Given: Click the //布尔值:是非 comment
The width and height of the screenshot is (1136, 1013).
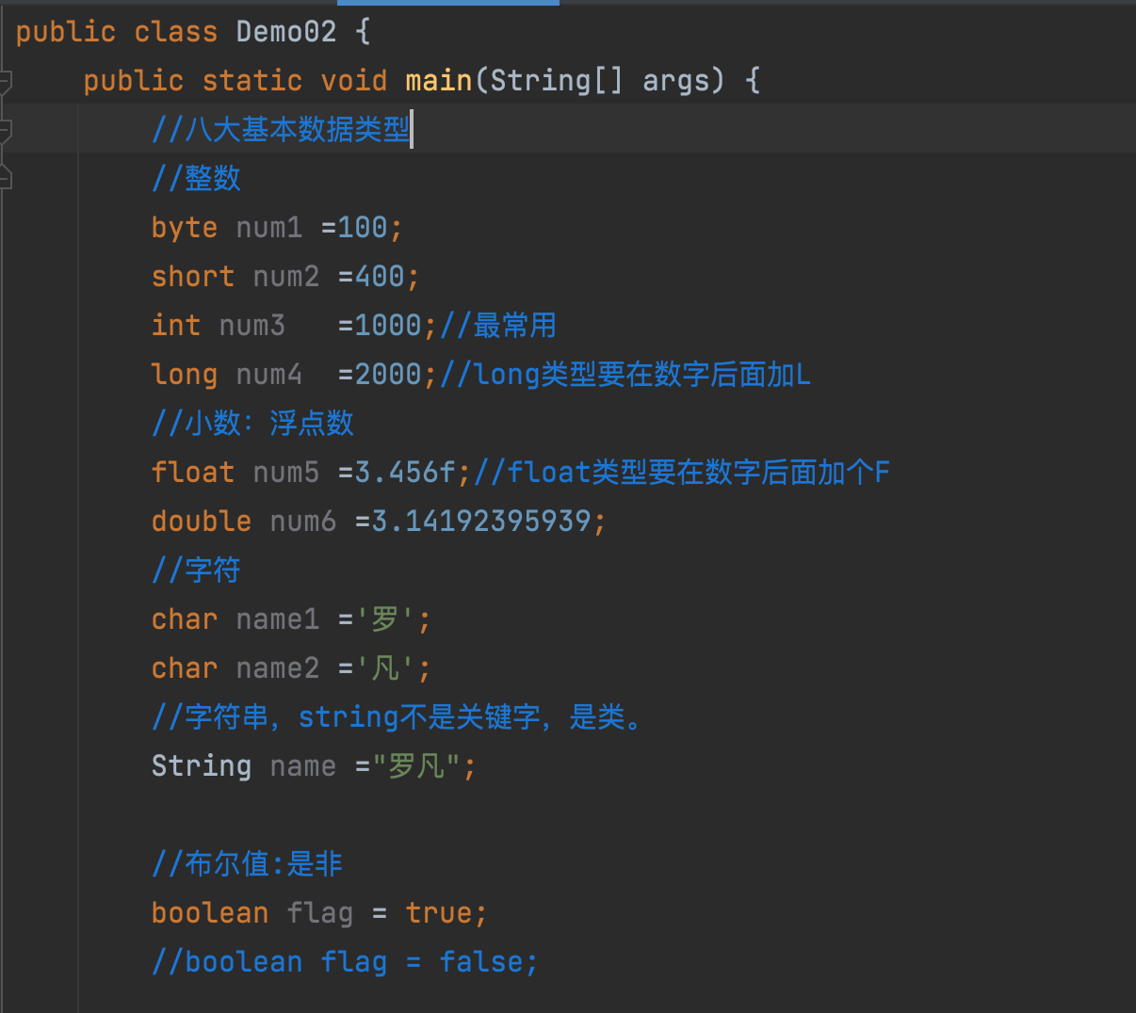Looking at the screenshot, I should 247,864.
